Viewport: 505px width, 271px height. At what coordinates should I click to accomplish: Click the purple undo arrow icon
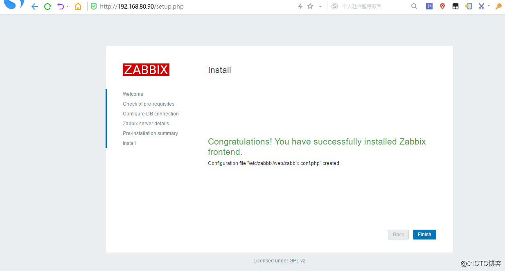coord(61,6)
